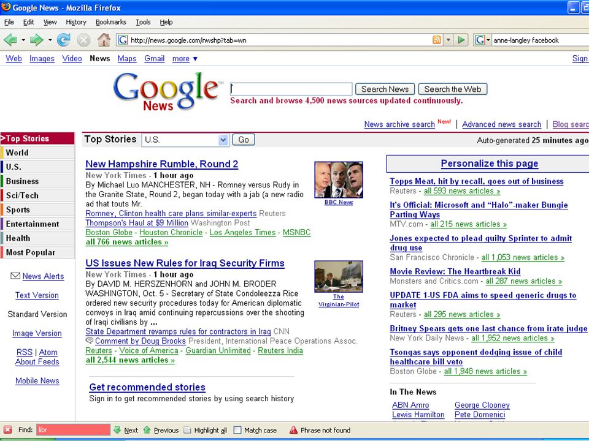Open the Movie Review: The Heartbreak Kid link
Image resolution: width=589 pixels, height=441 pixels.
[x=455, y=271]
